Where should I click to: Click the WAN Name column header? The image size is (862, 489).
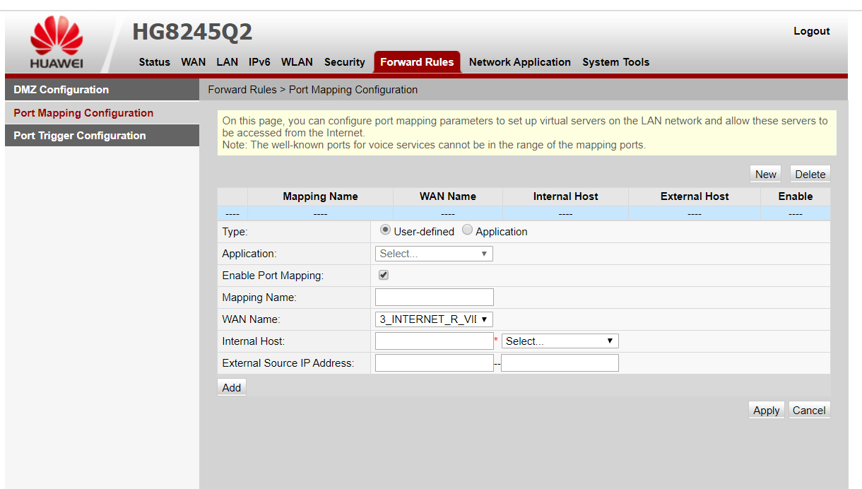pyautogui.click(x=448, y=196)
